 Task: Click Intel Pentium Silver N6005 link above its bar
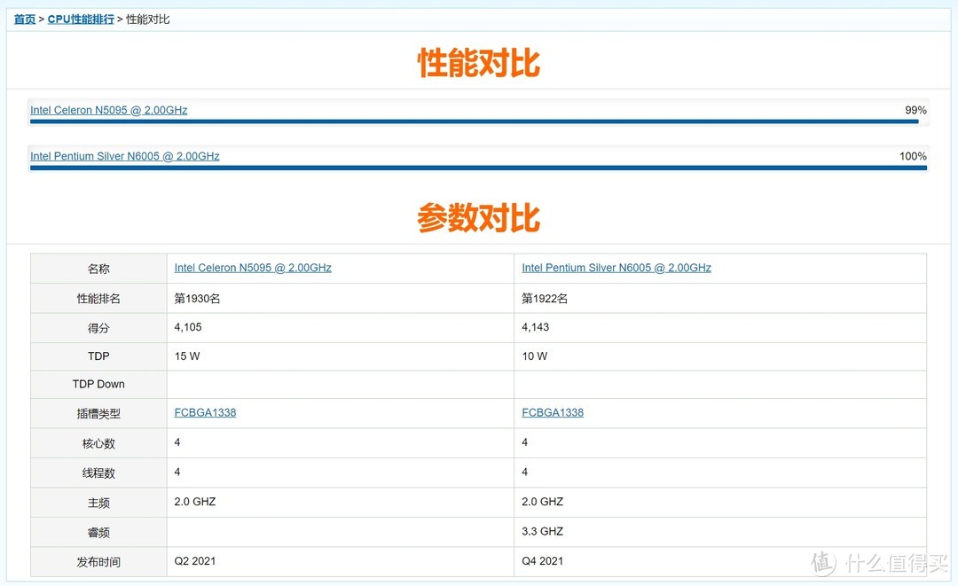tap(124, 156)
